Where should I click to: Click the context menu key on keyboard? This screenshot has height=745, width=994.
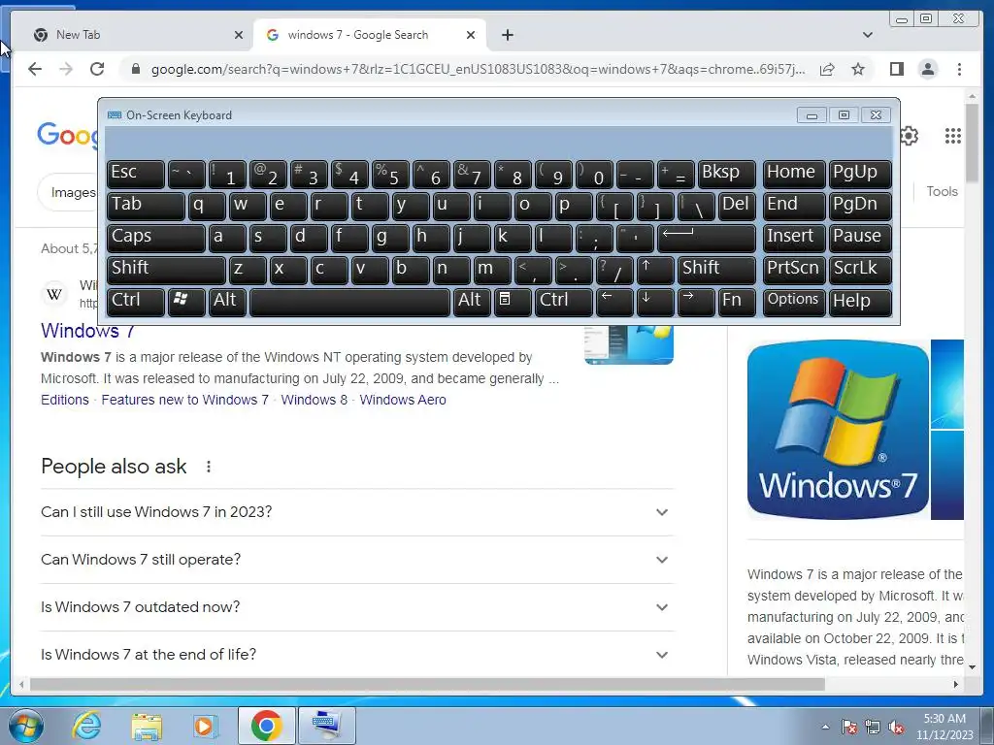pos(513,302)
